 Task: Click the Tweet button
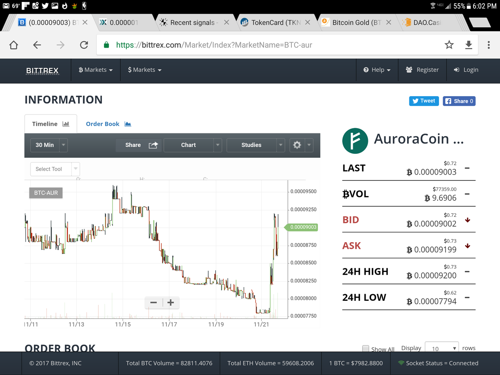coord(424,101)
